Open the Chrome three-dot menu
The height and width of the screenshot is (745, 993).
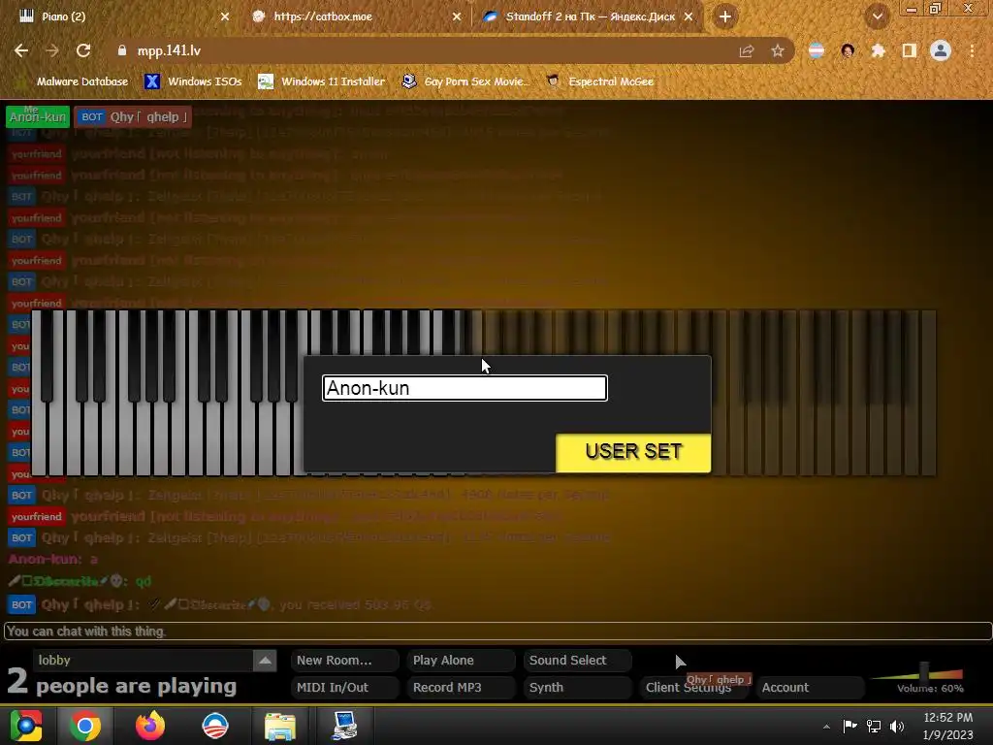(972, 50)
